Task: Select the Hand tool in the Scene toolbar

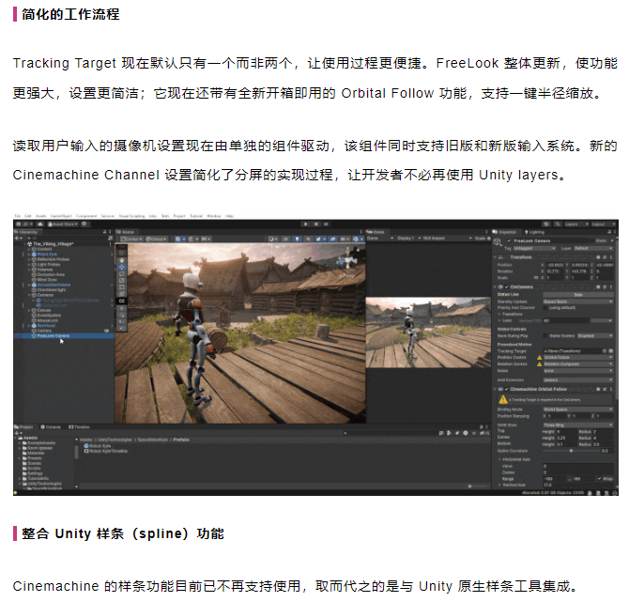Action: [121, 260]
